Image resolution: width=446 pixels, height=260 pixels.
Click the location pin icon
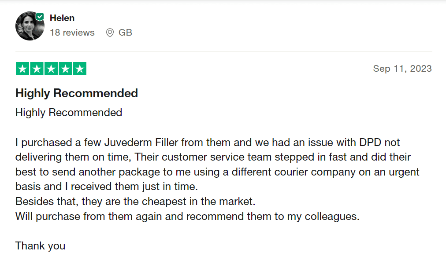[x=110, y=33]
